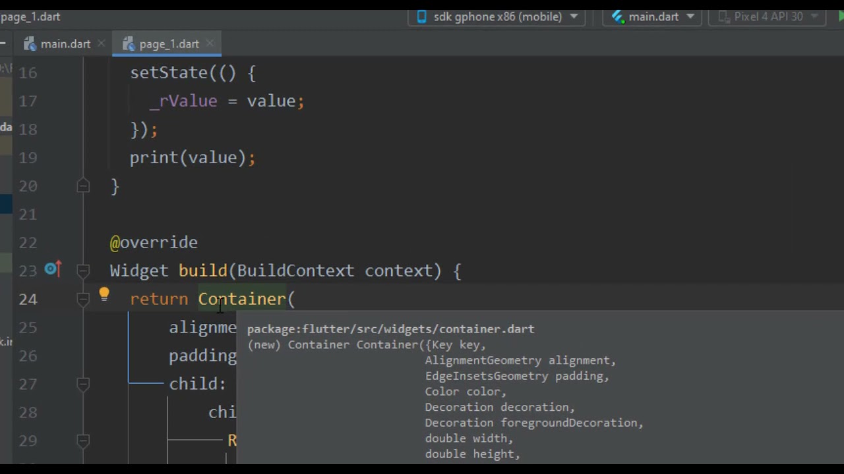Image resolution: width=844 pixels, height=474 pixels.
Task: Click the Dart file icon on main.dart tab
Action: [30, 44]
